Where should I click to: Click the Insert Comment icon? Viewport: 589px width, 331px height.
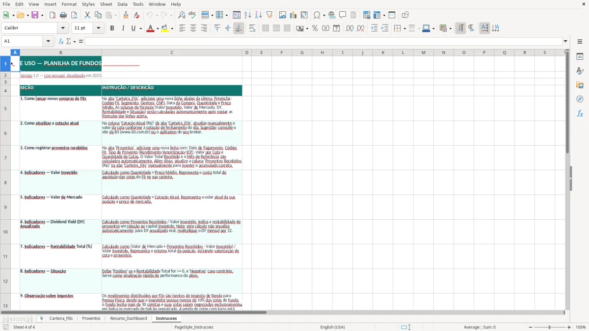pyautogui.click(x=343, y=15)
